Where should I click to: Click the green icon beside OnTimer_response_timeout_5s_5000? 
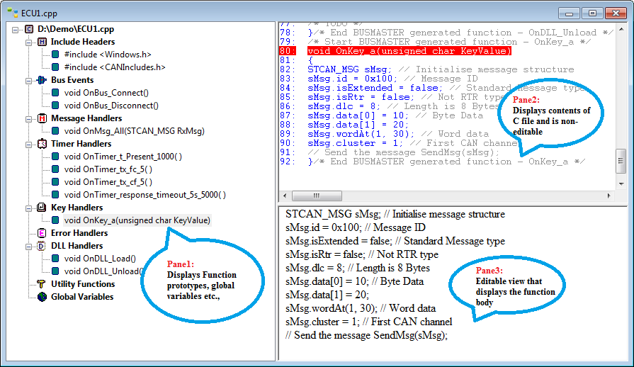pos(55,195)
